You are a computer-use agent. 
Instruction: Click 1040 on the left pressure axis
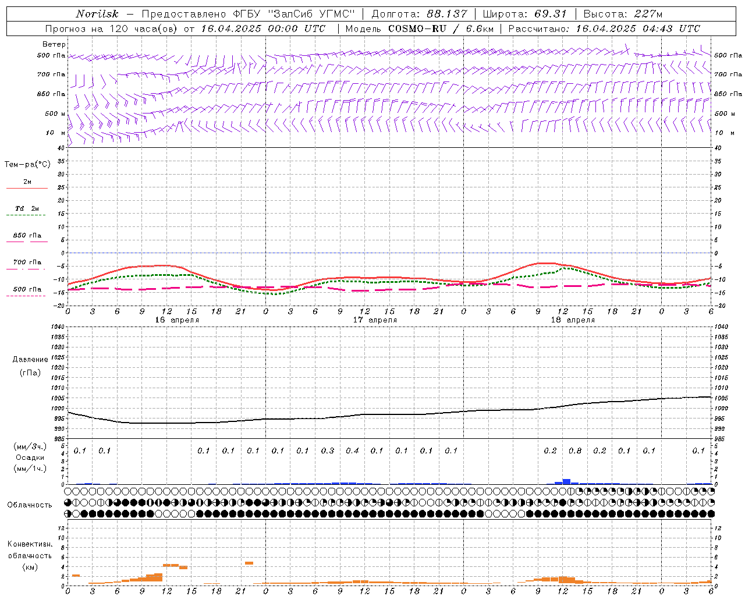58,327
